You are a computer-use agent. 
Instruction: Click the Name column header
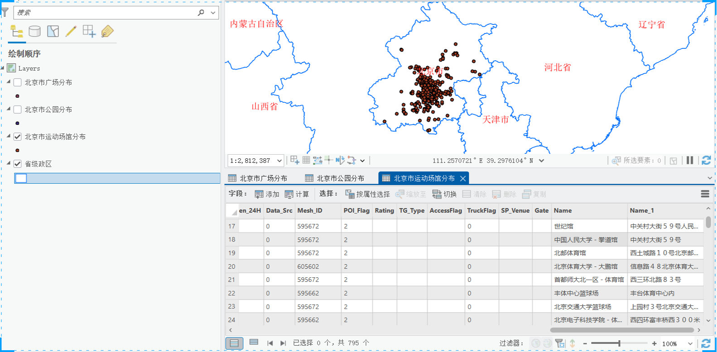pos(589,210)
